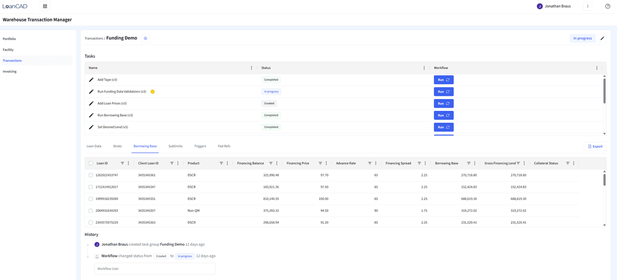
Task: Click the edit pencil beside Set Desired Lend (v3)
Action: coord(91,127)
